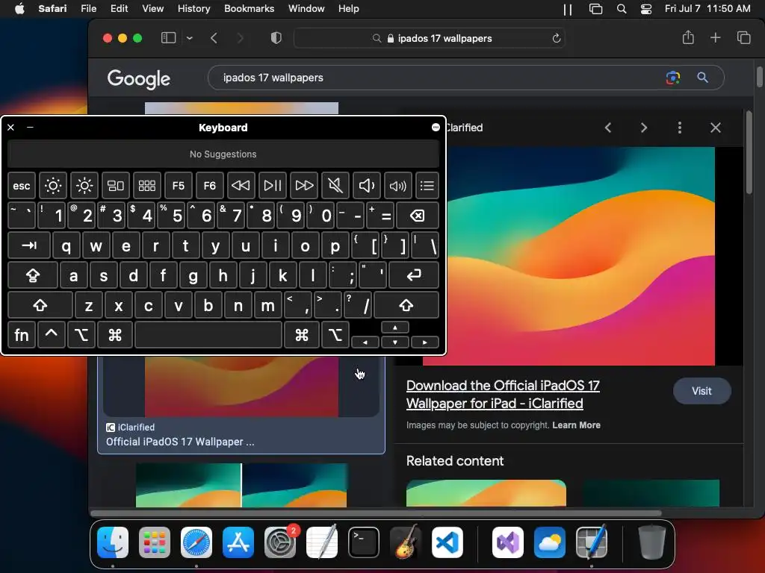Open the Bookmarks menu
765x573 pixels.
point(249,9)
